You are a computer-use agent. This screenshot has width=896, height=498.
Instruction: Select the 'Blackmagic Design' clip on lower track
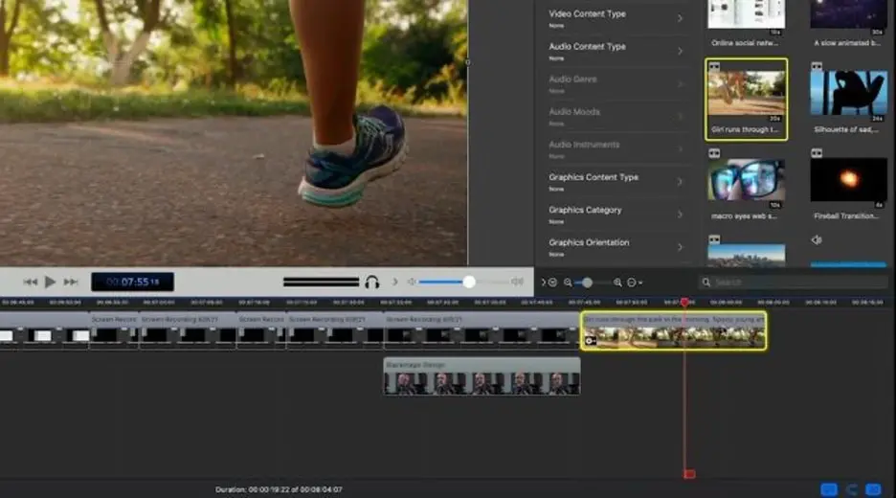pos(482,376)
